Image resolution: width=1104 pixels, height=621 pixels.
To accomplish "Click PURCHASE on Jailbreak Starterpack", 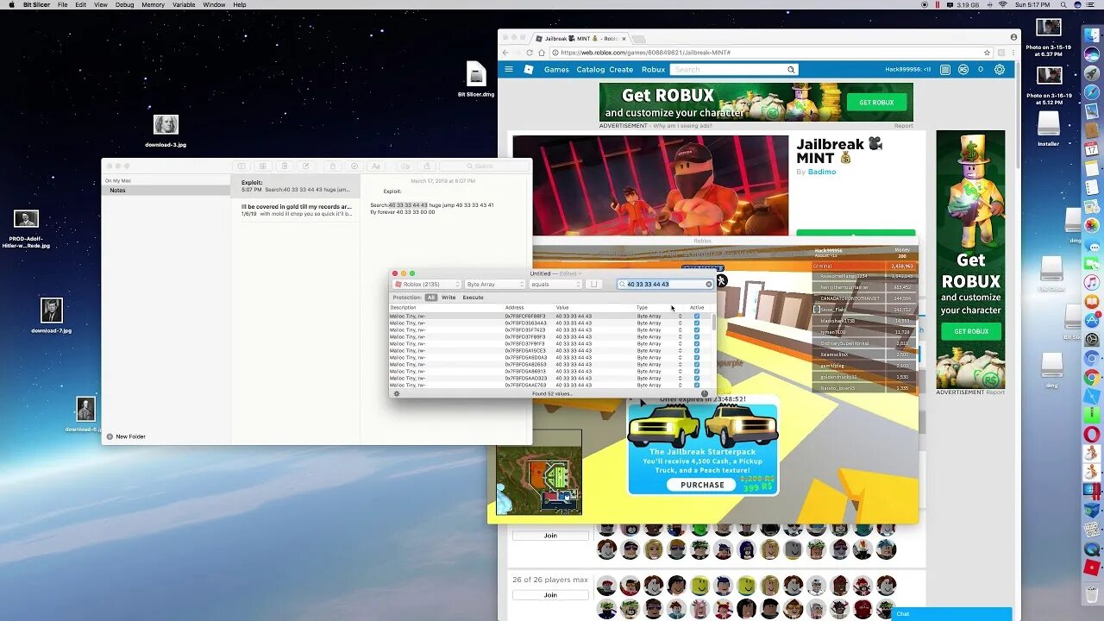I will (x=702, y=485).
